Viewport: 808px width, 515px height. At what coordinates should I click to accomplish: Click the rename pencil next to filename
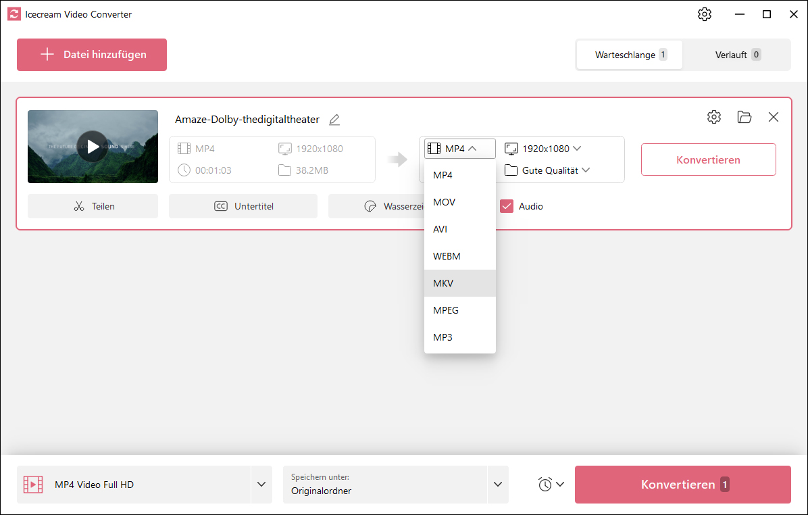(334, 120)
